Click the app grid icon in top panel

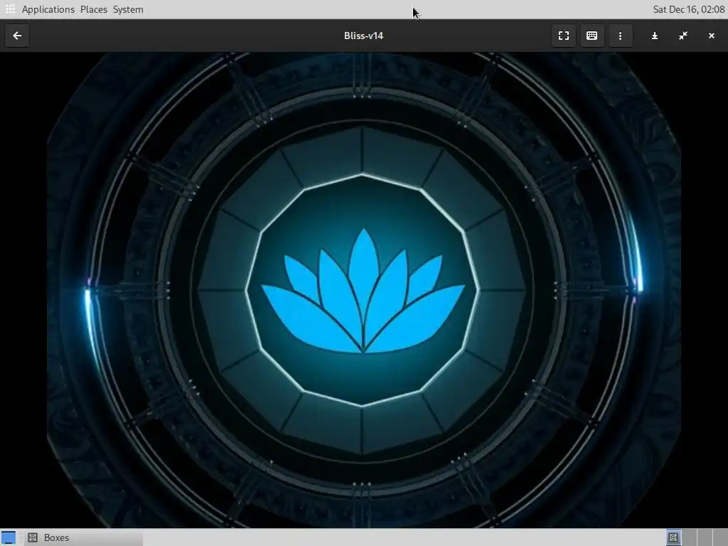(x=10, y=9)
